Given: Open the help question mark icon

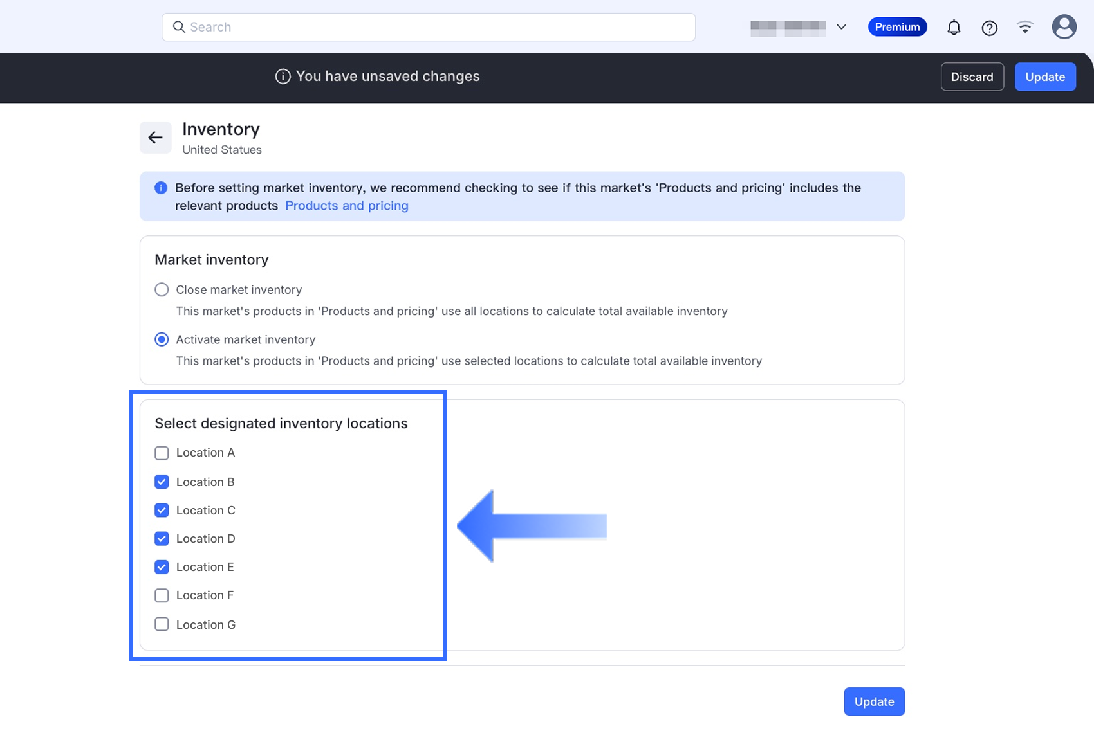Looking at the screenshot, I should click(x=989, y=28).
